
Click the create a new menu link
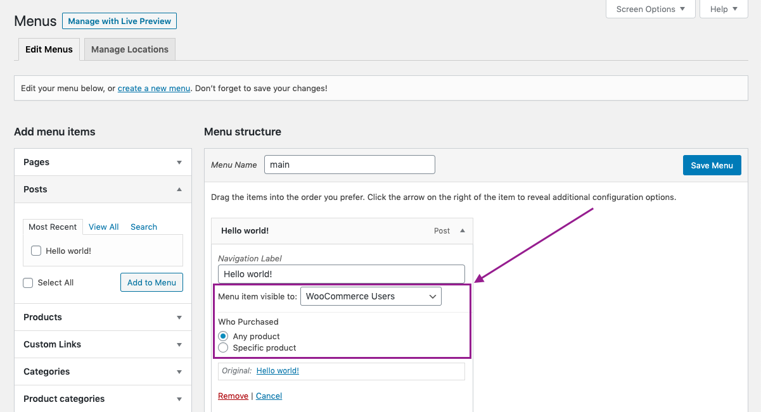(154, 89)
